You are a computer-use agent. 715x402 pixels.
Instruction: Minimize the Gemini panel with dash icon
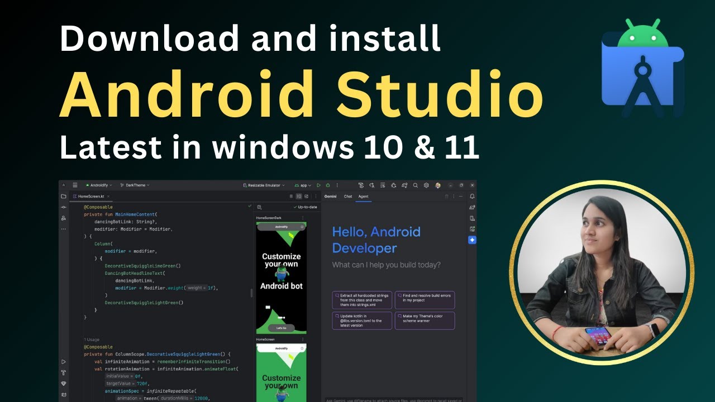(x=461, y=197)
